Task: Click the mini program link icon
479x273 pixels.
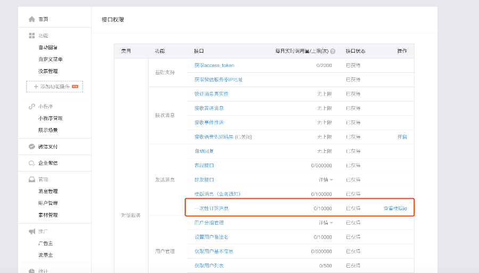Action: click(x=32, y=106)
